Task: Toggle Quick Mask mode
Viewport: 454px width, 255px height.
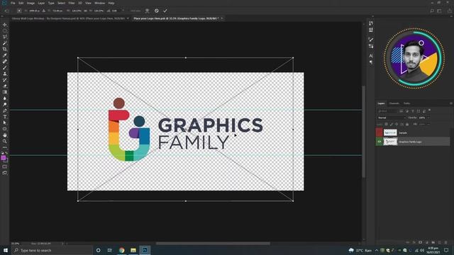Action: coord(5,166)
